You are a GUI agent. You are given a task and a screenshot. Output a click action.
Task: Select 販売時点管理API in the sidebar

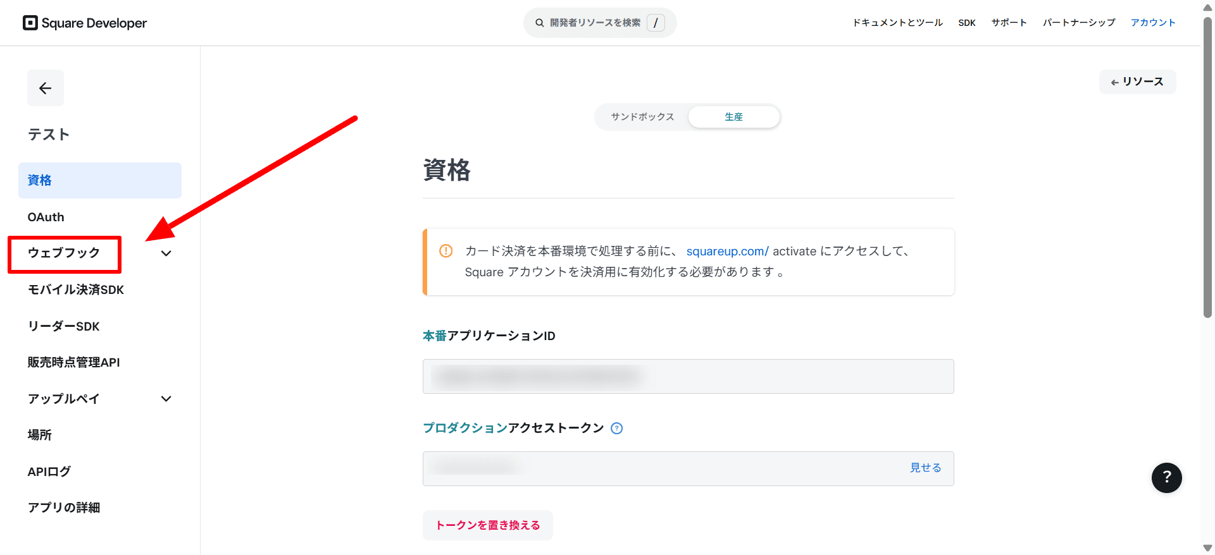(74, 362)
